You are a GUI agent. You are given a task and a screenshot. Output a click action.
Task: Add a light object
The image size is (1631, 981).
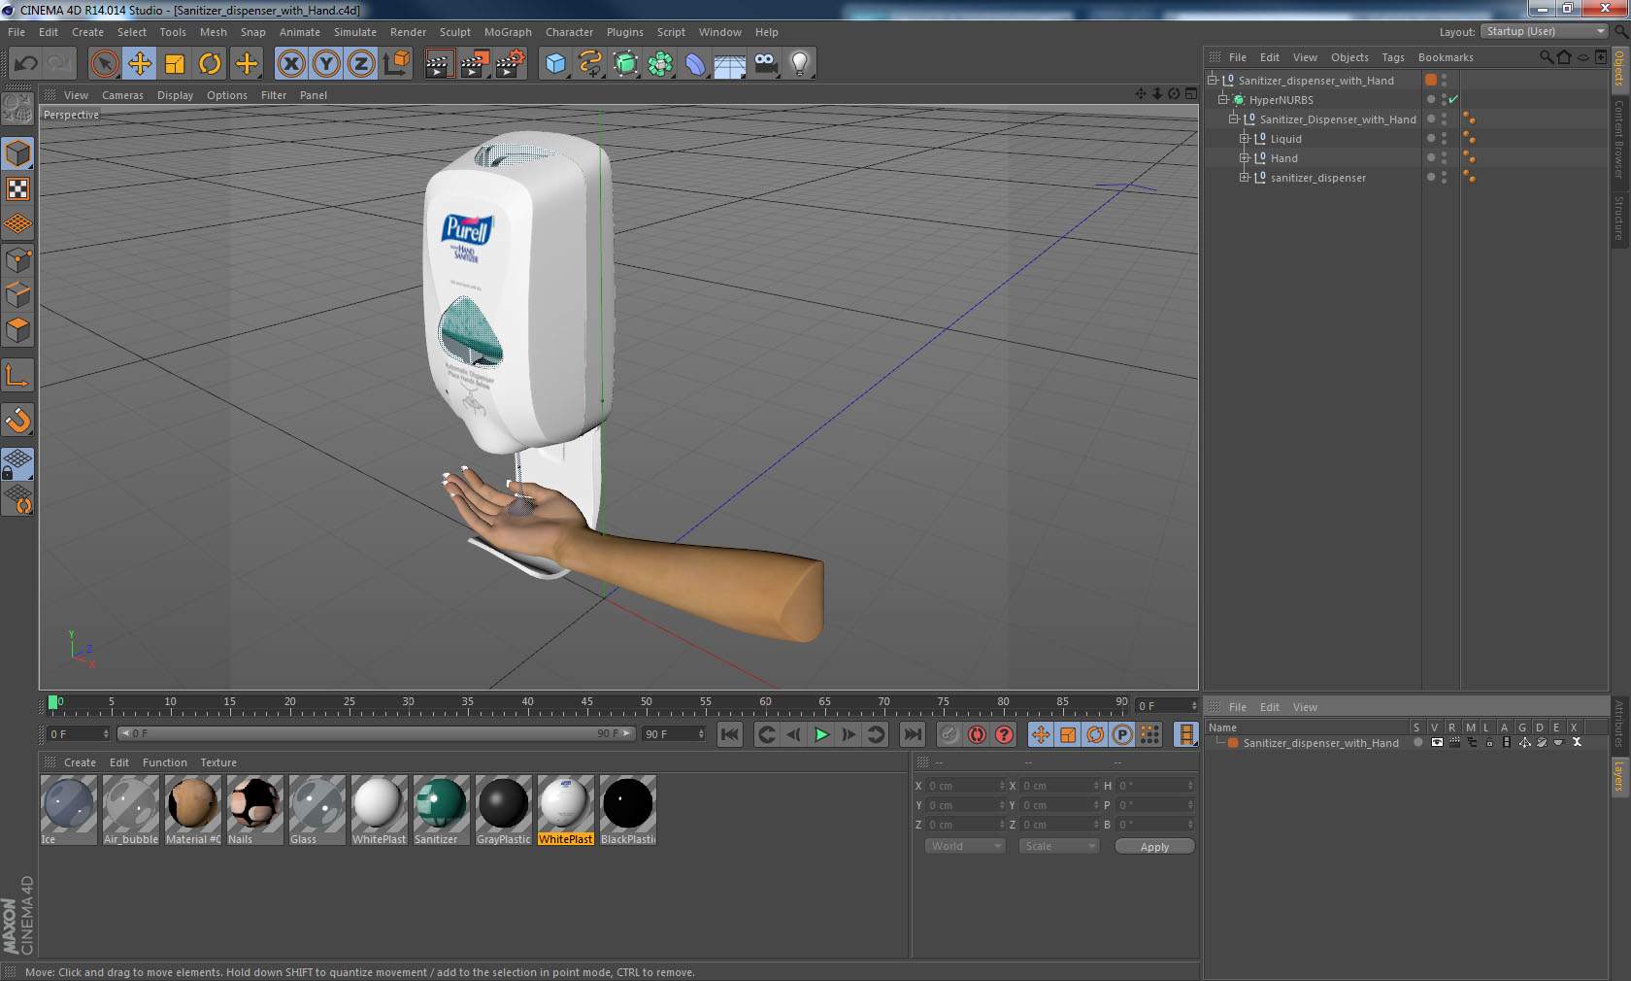point(800,64)
